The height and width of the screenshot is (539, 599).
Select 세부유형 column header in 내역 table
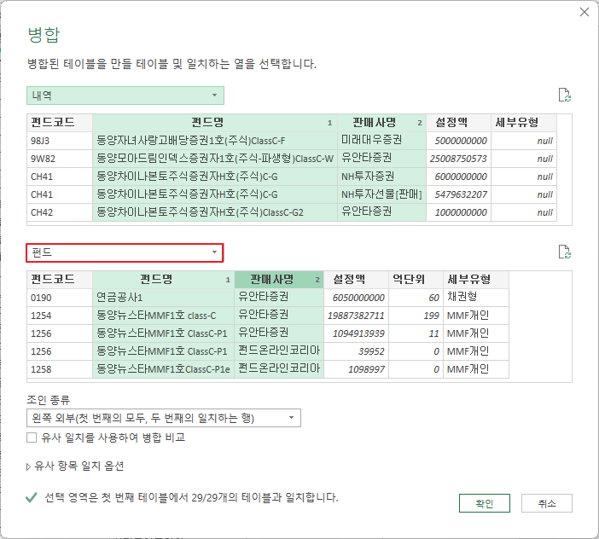coord(524,123)
